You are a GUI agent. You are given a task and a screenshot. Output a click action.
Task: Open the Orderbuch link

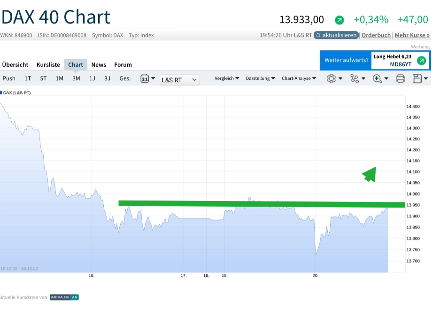click(376, 35)
